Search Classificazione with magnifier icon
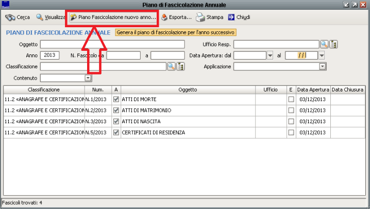The width and height of the screenshot is (370, 209). tap(171, 67)
